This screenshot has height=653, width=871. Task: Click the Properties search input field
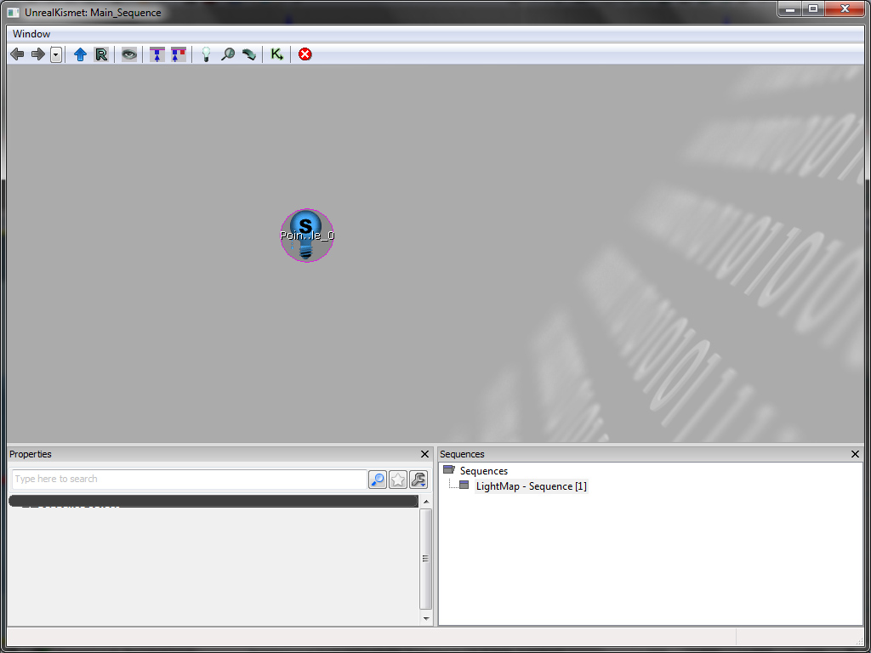[190, 480]
